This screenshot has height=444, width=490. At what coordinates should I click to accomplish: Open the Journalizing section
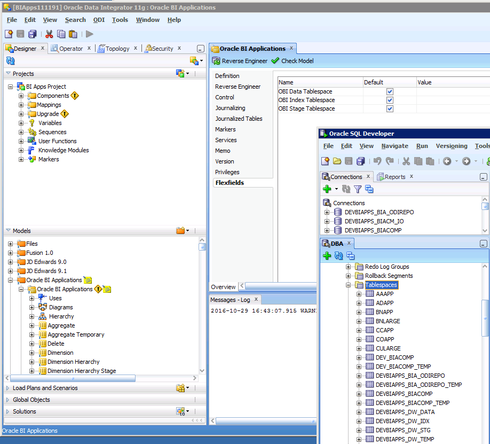[230, 108]
